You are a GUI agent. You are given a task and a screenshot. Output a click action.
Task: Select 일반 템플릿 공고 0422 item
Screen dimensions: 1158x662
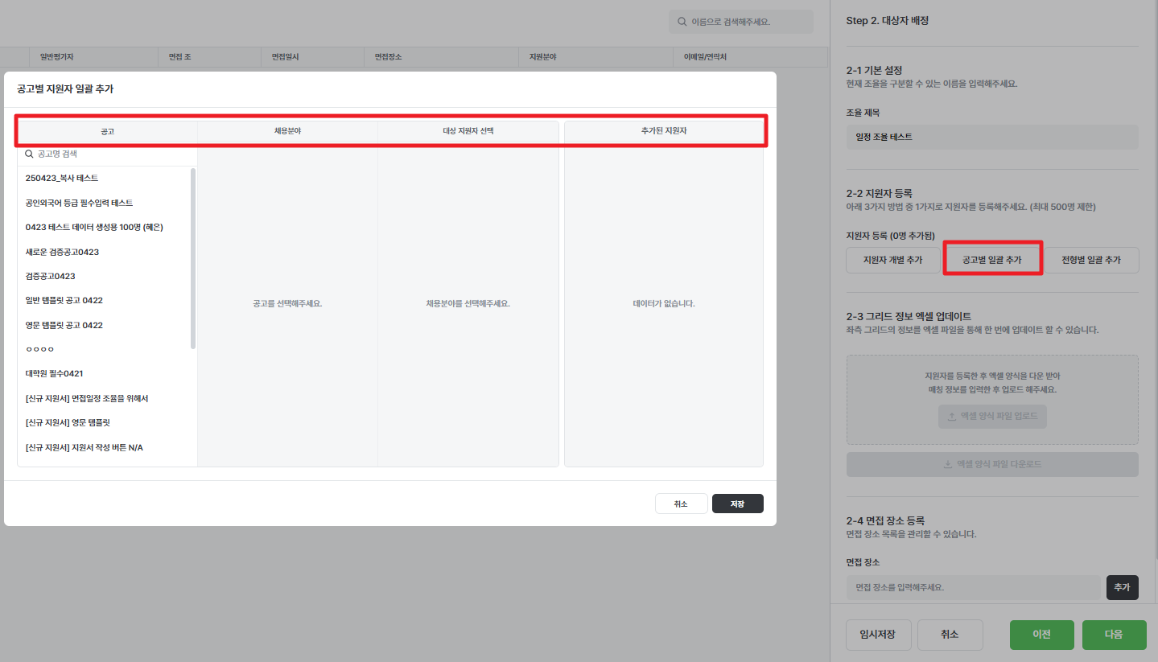pyautogui.click(x=64, y=300)
